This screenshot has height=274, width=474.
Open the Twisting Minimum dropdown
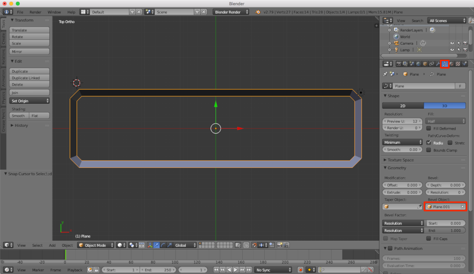point(403,142)
